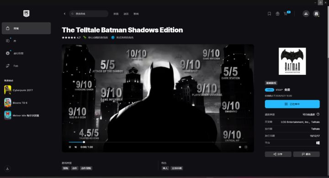Click the blue-circle trait tag

pyautogui.click(x=122, y=37)
